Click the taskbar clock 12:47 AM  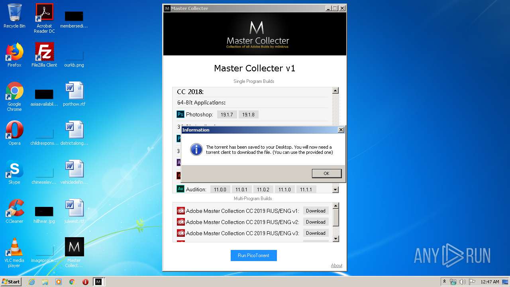(490, 282)
